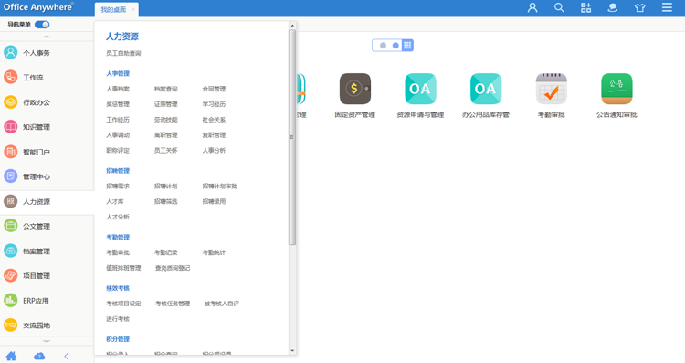Image resolution: width=685 pixels, height=363 pixels.
Task: Open 复职管理 in the flyout
Action: point(214,135)
